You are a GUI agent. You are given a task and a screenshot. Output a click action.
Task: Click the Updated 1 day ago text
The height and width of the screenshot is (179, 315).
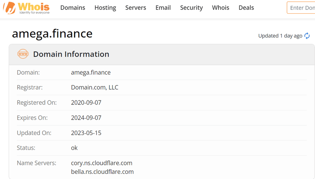click(280, 36)
